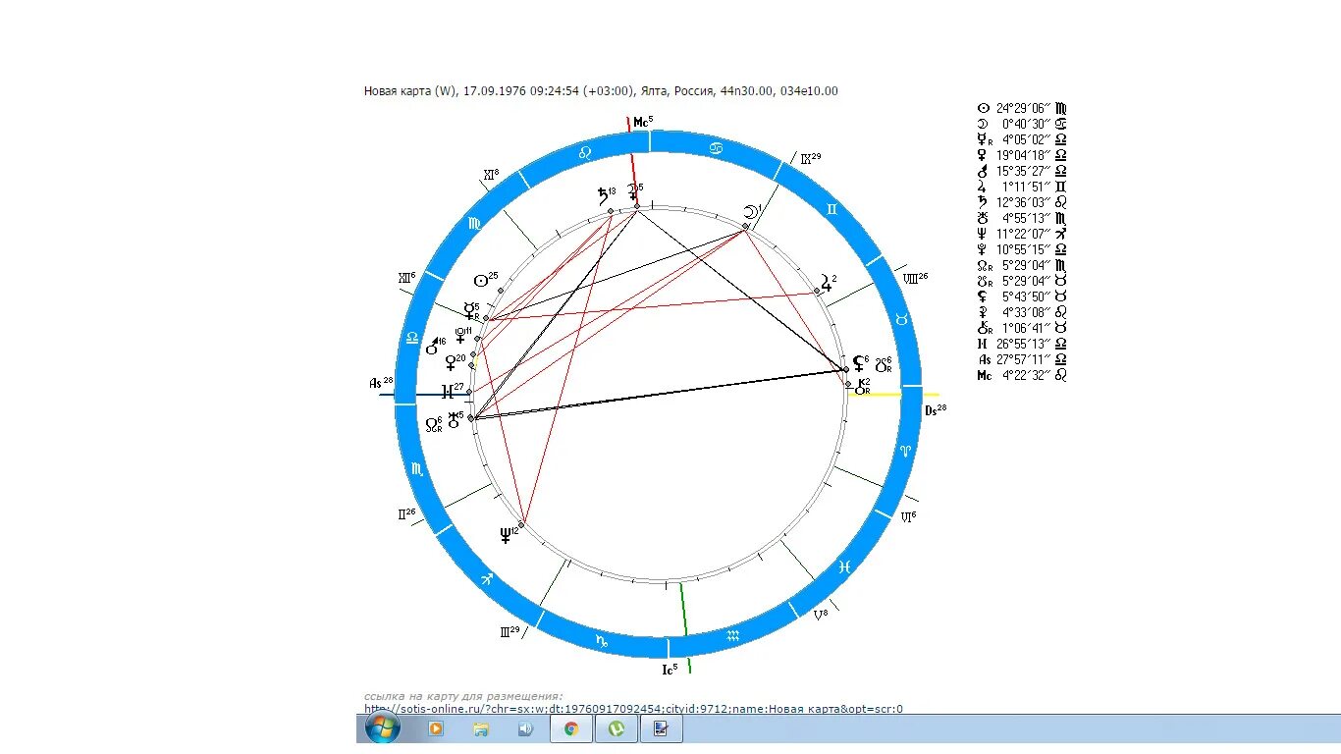Viewport: 1341px width, 754px height.
Task: Open the sotis-online.ru chart URL link
Action: (x=633, y=709)
